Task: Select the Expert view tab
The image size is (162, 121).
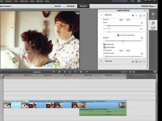Action: click(83, 6)
